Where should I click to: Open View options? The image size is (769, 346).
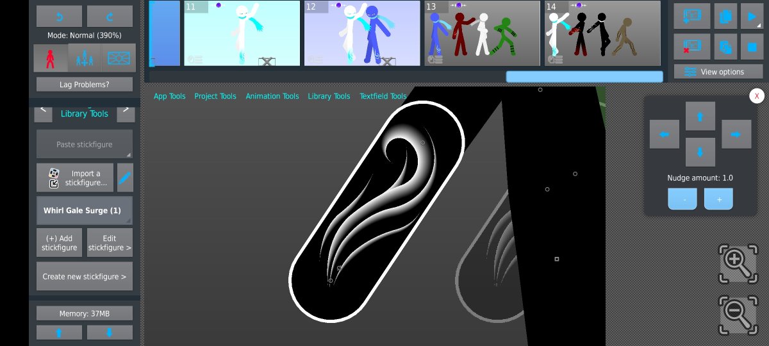click(x=718, y=72)
